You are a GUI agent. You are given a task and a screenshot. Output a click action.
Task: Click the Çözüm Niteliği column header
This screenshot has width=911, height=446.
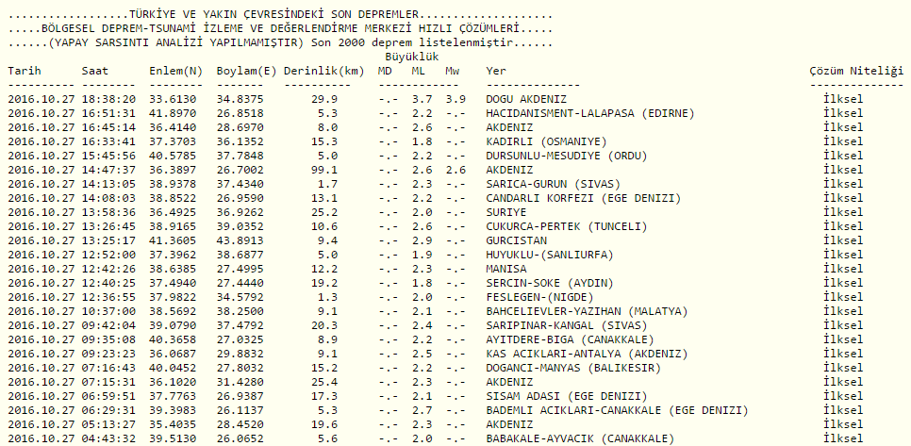855,71
